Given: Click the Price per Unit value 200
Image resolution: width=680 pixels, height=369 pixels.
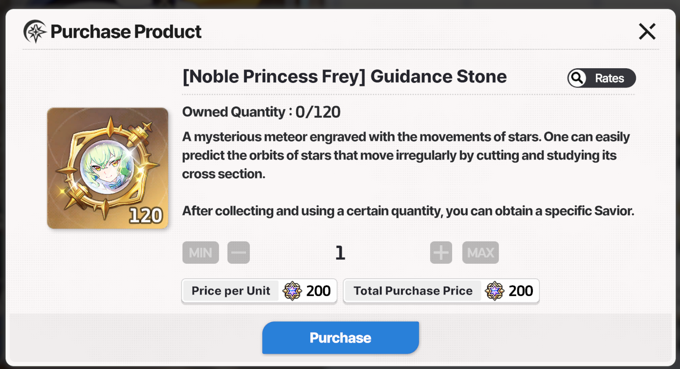Looking at the screenshot, I should [x=318, y=291].
